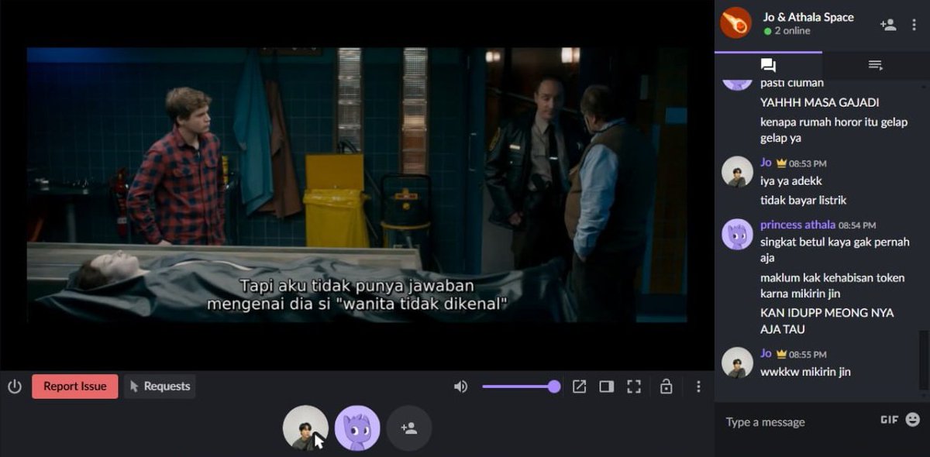Click username Jo at 08:55 PM
Screen dimensions: 930x457
pos(766,353)
